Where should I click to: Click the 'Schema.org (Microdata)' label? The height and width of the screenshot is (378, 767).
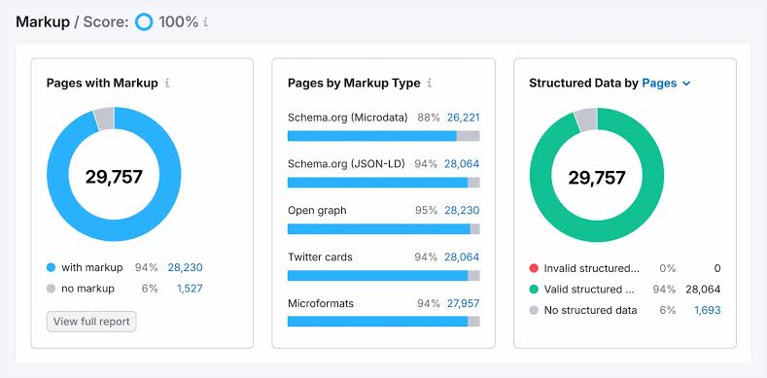click(348, 118)
